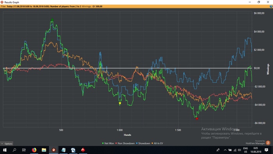
Task: Toggle Showdown legend entry
Action: point(143,143)
